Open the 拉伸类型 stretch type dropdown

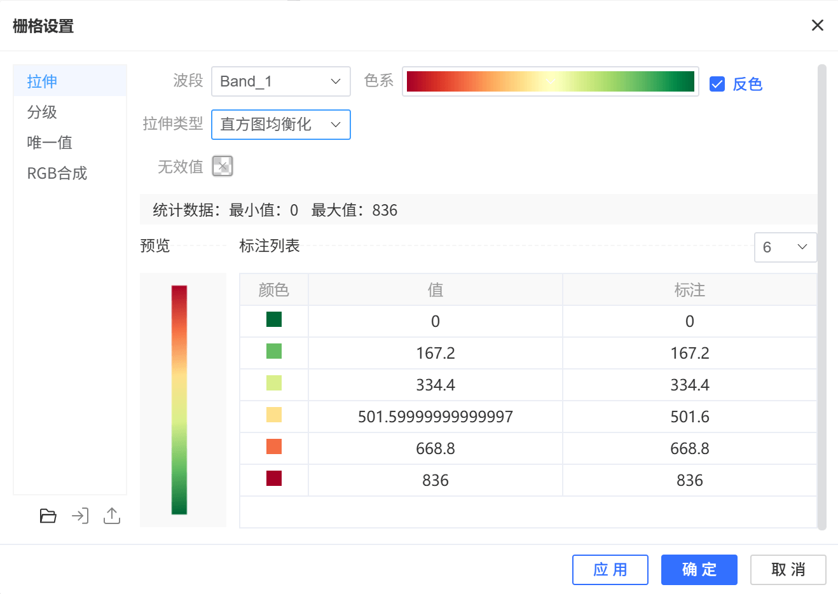point(280,125)
